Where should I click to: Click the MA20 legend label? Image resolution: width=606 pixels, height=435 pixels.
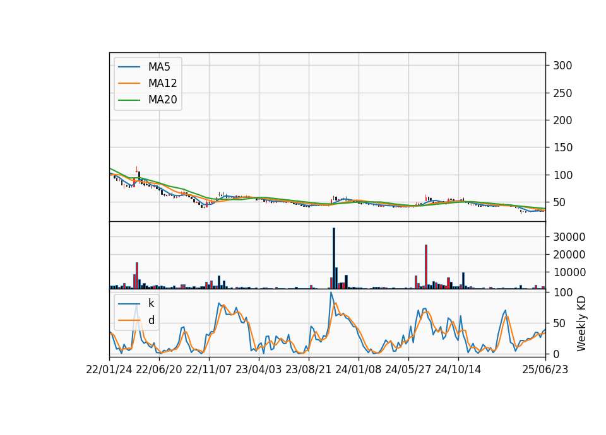point(162,100)
